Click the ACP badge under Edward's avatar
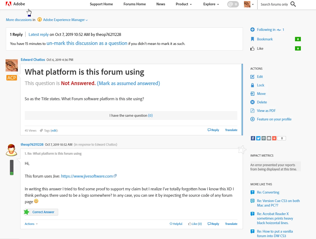316x239 pixels. pyautogui.click(x=12, y=78)
